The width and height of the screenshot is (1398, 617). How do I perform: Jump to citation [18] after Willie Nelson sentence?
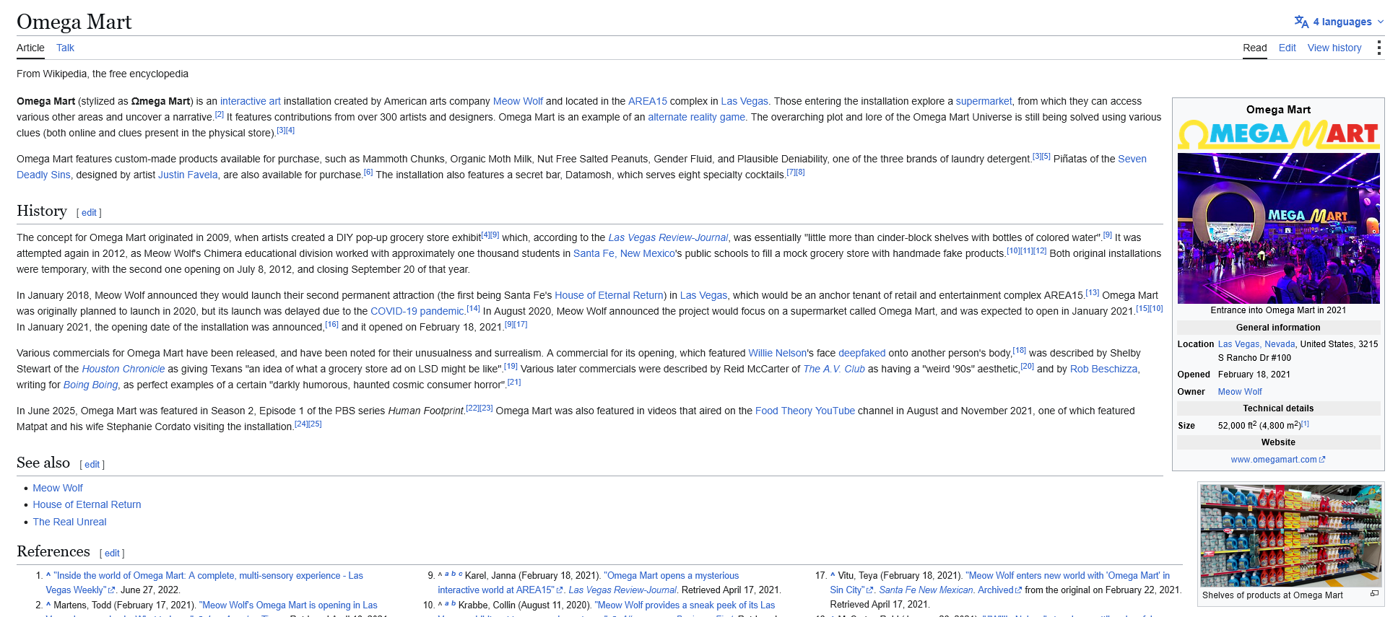(x=1019, y=350)
